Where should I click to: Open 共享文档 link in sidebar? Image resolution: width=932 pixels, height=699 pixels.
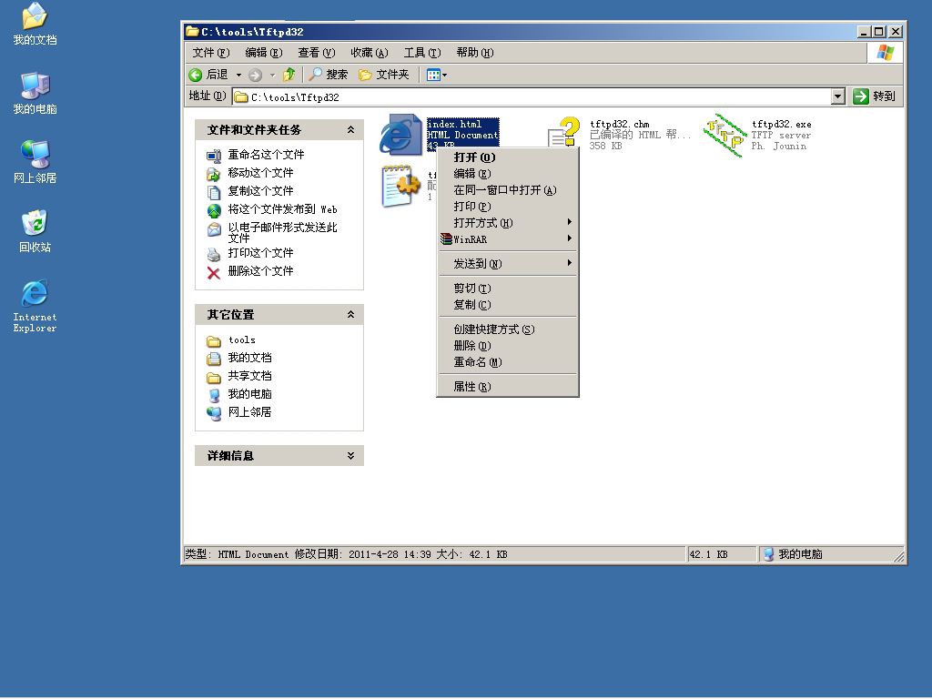click(249, 376)
